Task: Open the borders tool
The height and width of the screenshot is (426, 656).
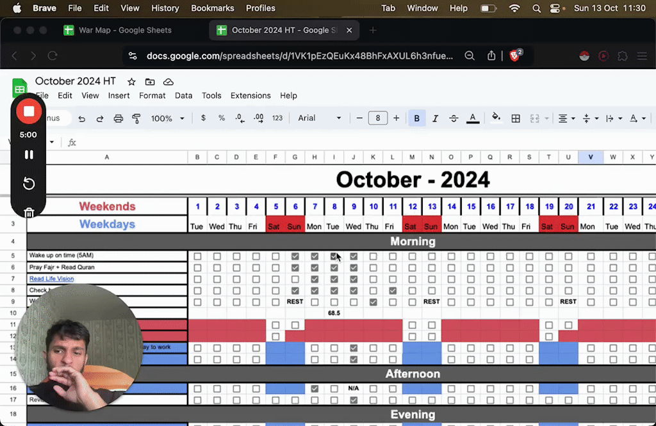Action: click(516, 118)
